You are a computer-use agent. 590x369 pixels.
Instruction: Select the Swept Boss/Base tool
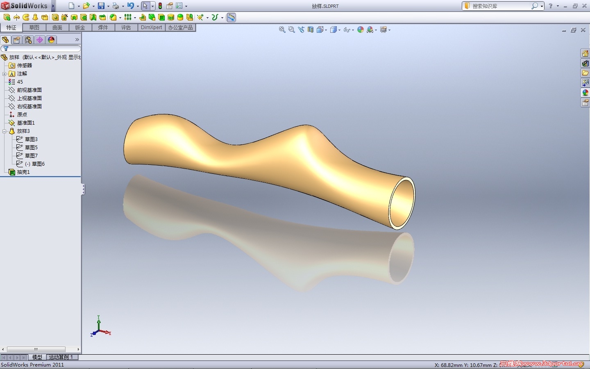point(26,17)
